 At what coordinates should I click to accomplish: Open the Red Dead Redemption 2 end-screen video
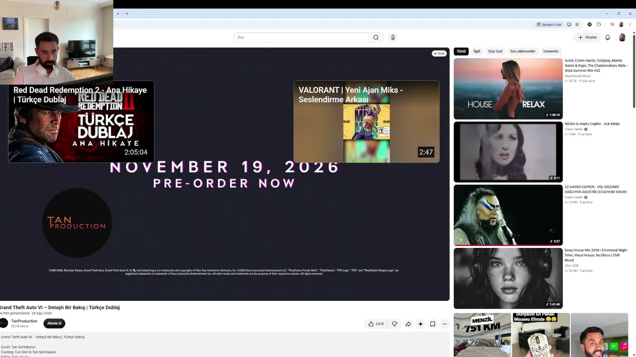(x=81, y=121)
